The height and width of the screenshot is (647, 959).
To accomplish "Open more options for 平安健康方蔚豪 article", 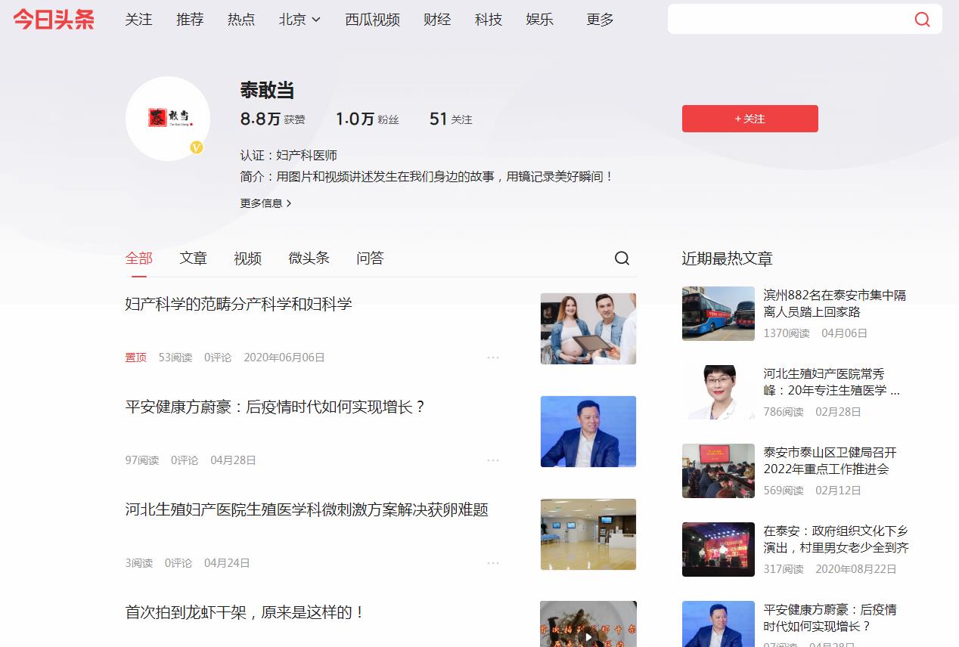I will click(493, 460).
